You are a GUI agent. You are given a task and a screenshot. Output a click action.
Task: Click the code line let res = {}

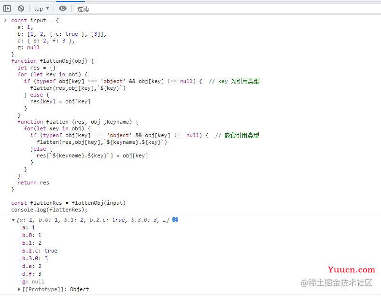coord(36,68)
